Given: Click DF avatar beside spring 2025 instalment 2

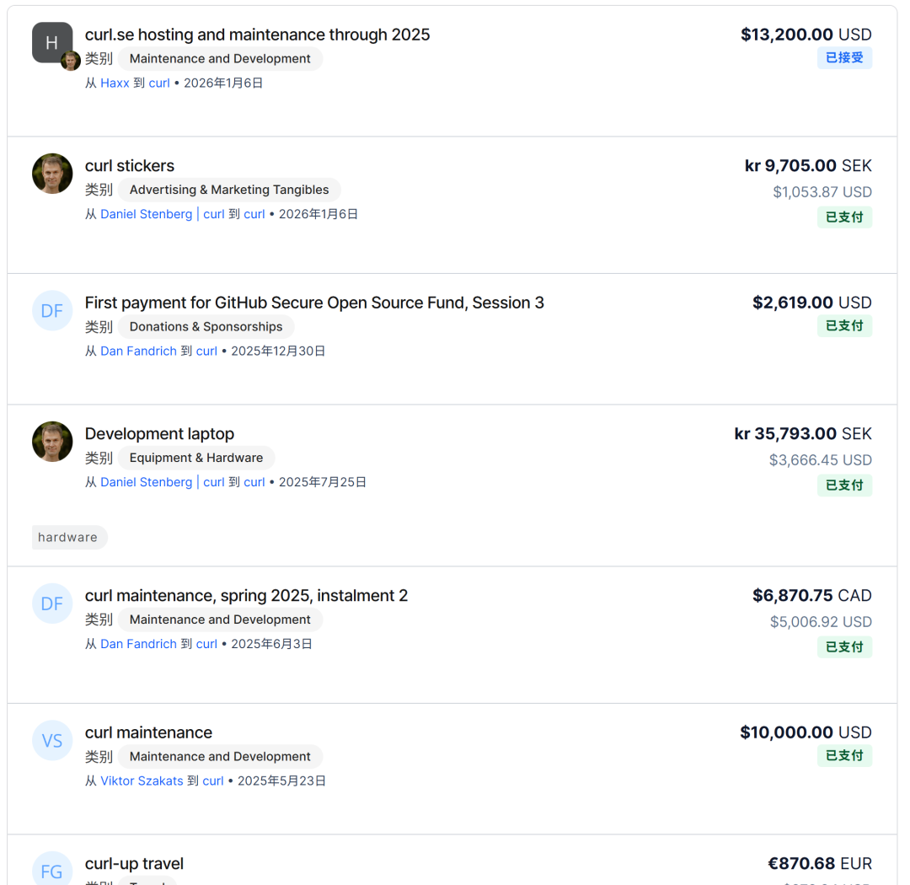Looking at the screenshot, I should (x=52, y=603).
